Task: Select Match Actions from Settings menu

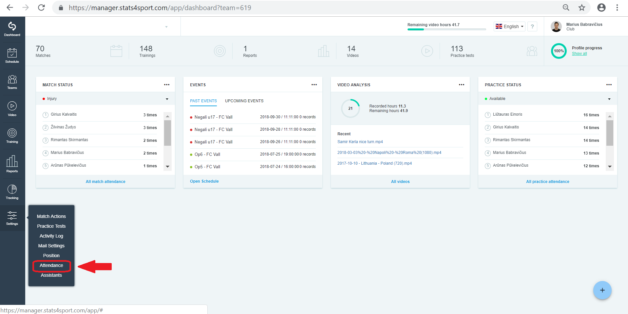Action: click(51, 216)
